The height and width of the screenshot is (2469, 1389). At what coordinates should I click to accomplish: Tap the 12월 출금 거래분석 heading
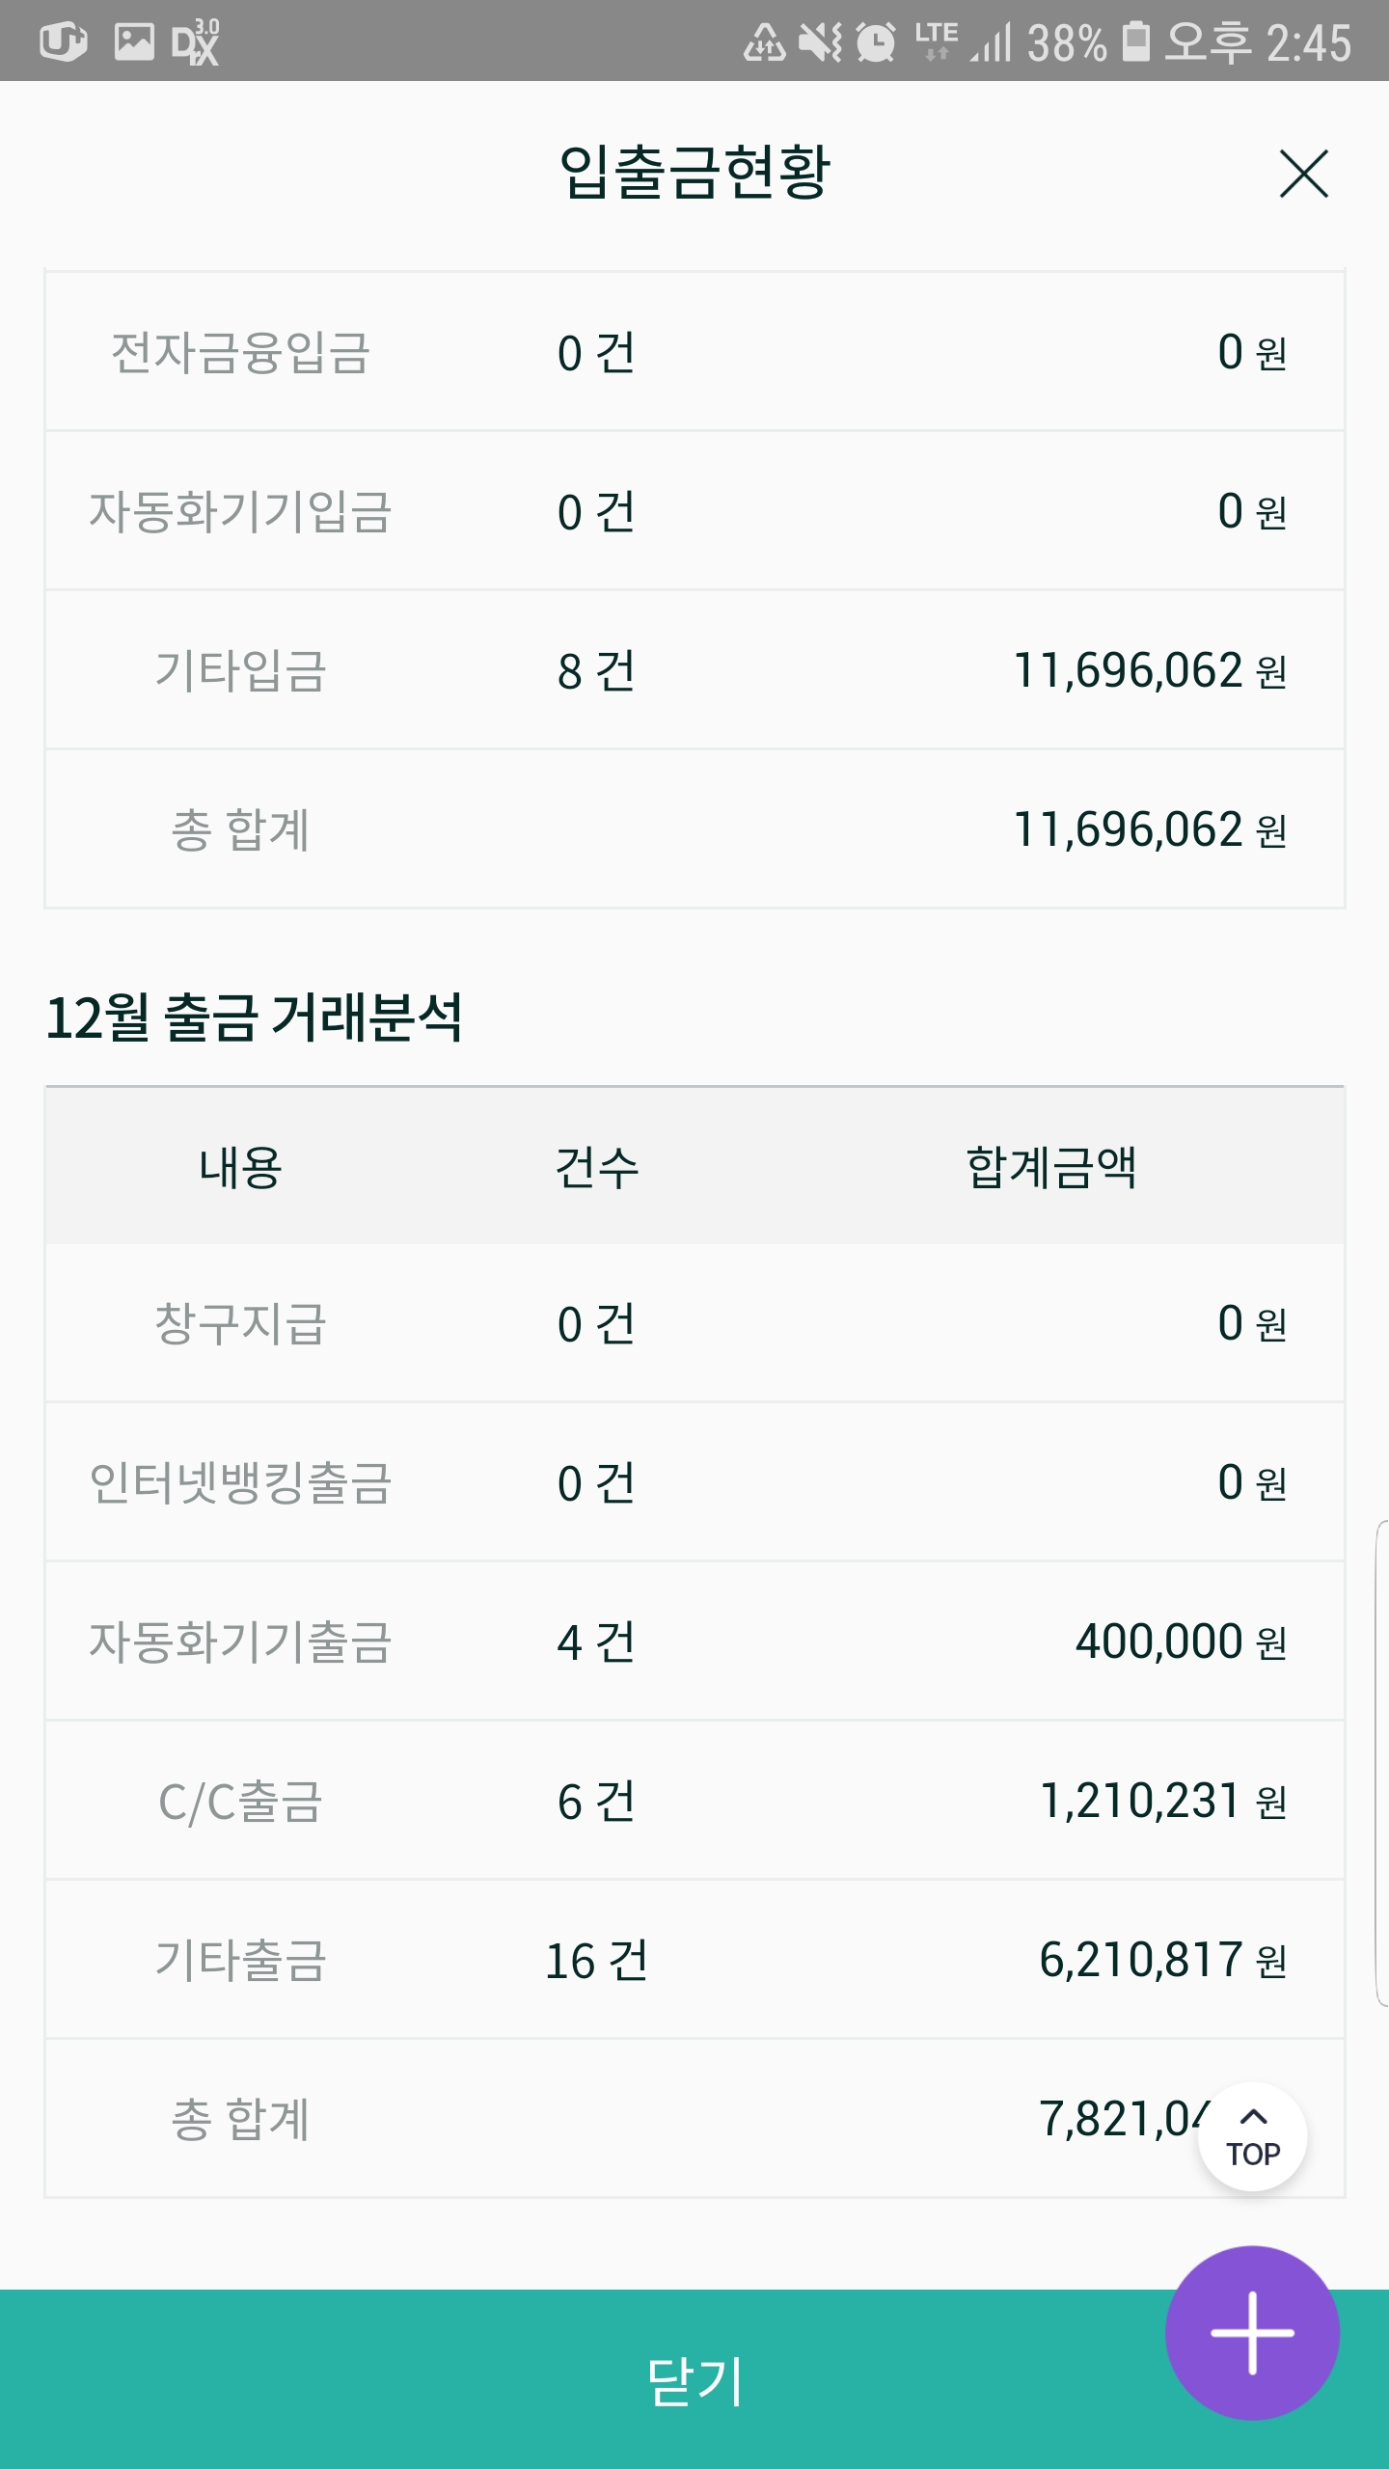(x=255, y=1017)
